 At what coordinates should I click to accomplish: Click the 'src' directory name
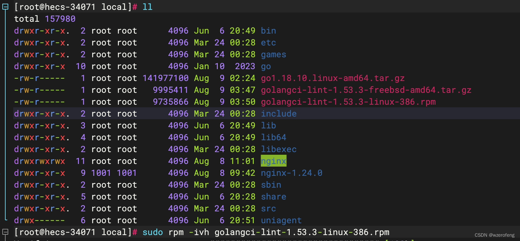[269, 208]
